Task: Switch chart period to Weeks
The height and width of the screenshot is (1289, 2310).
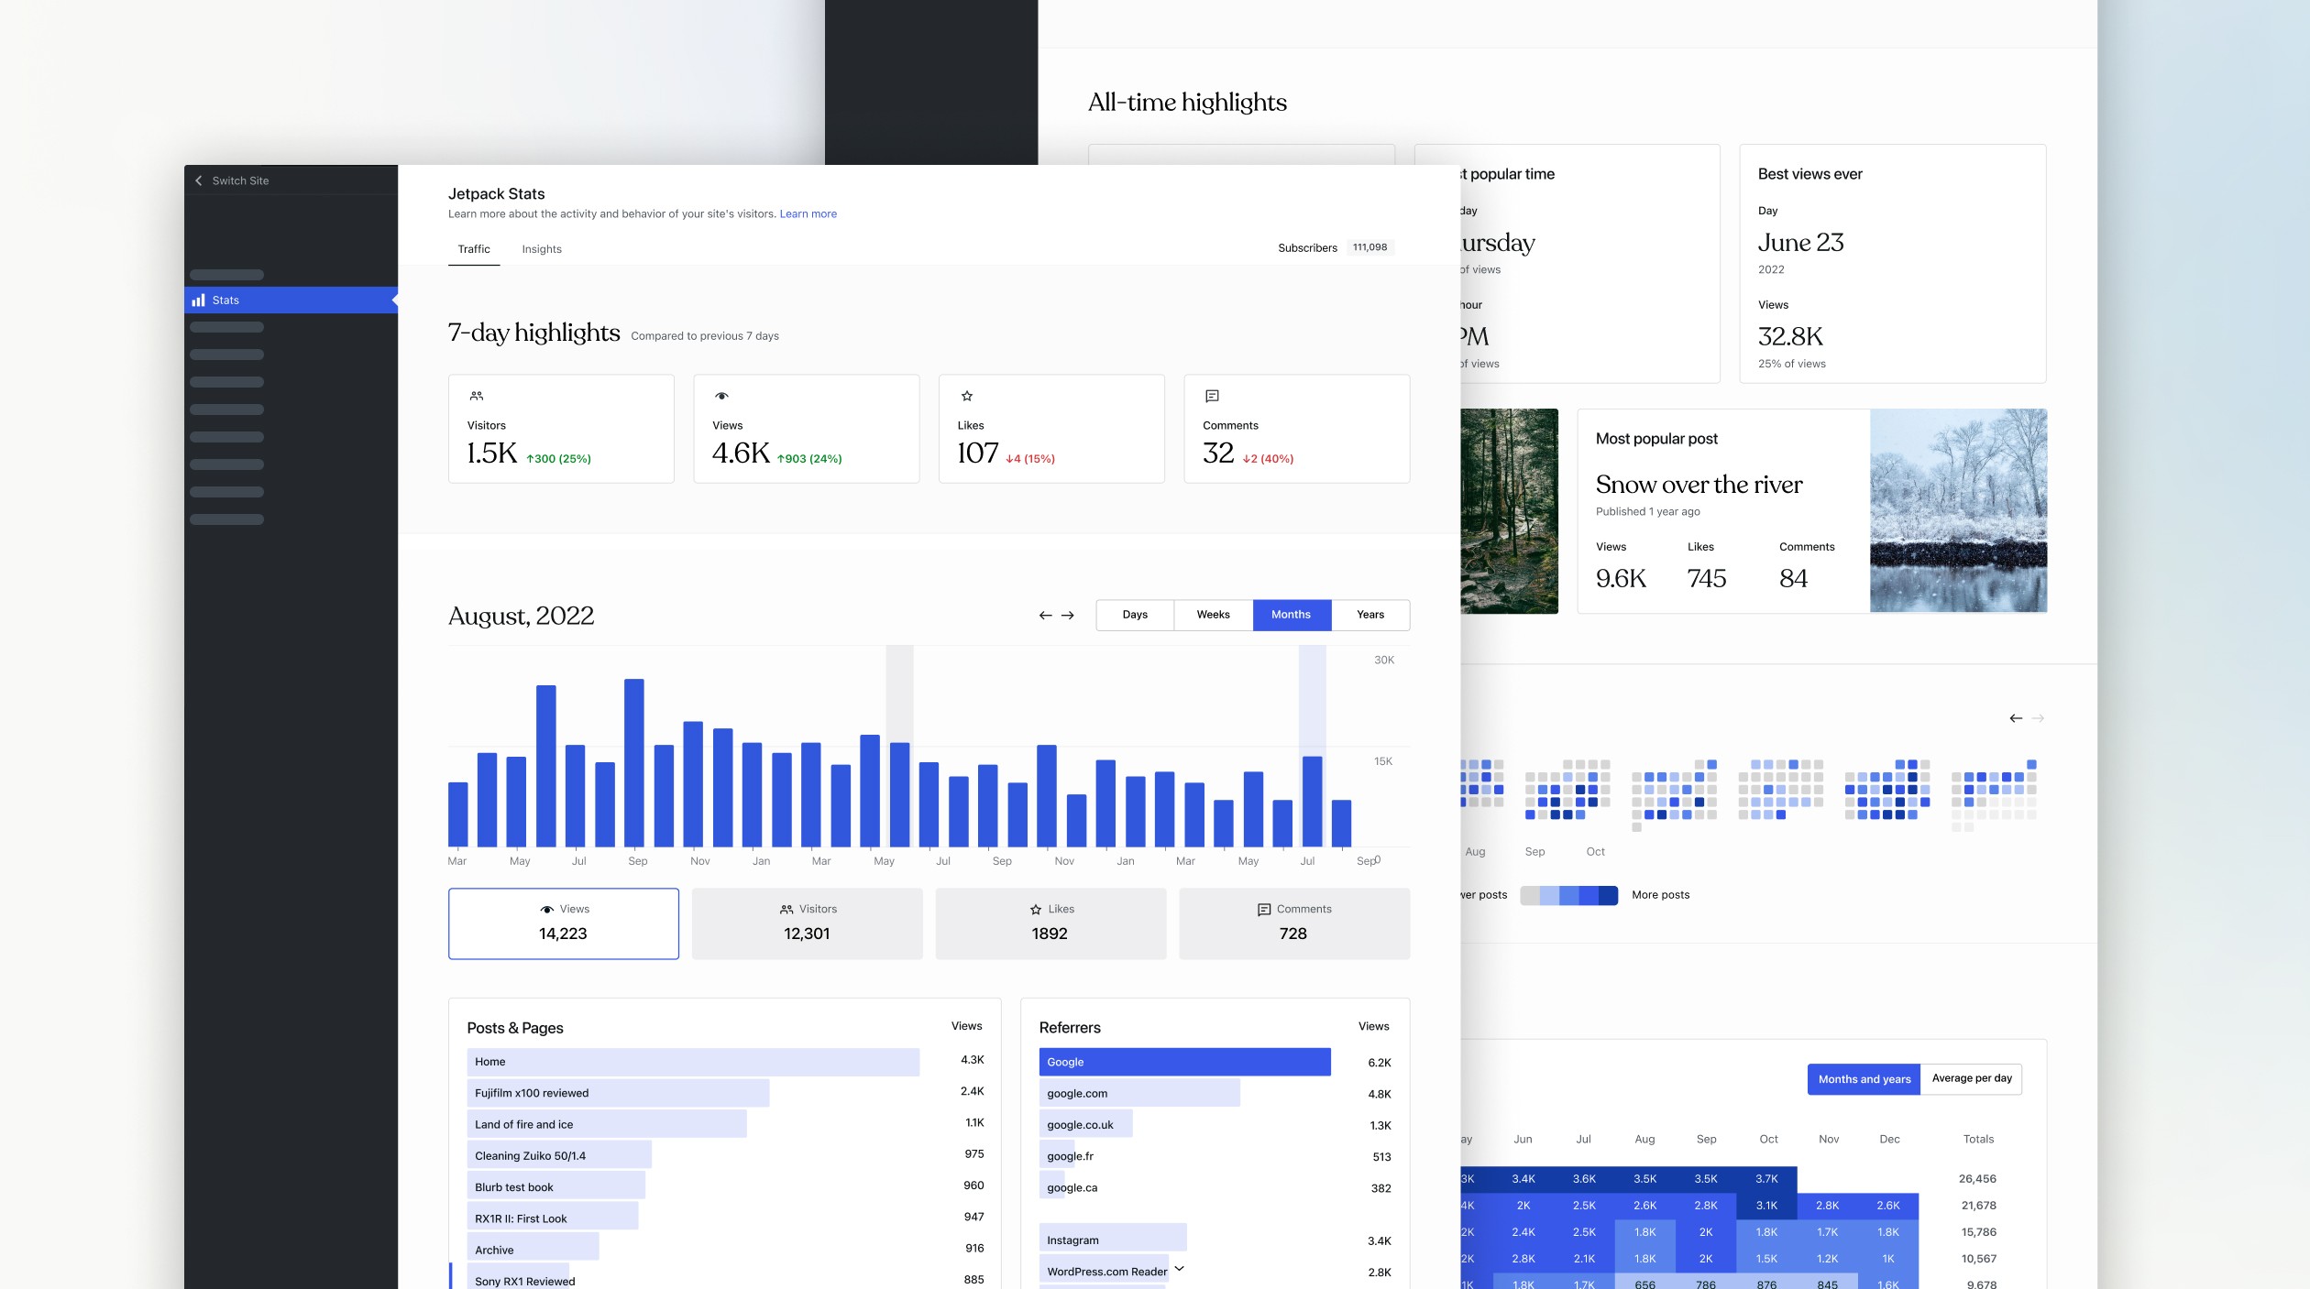Action: coord(1213,615)
